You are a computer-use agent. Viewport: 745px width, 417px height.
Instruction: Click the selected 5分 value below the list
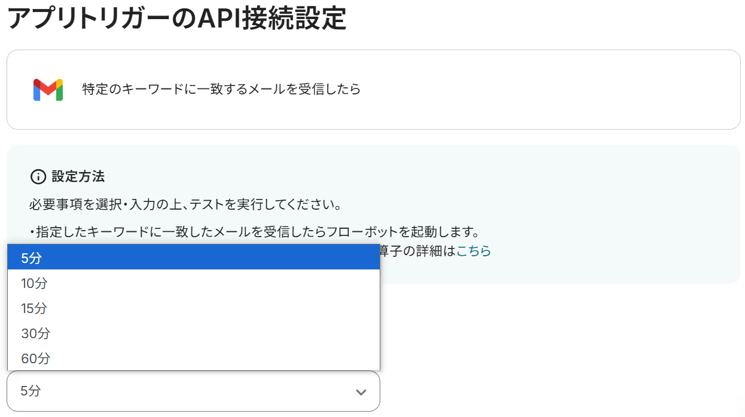31,391
